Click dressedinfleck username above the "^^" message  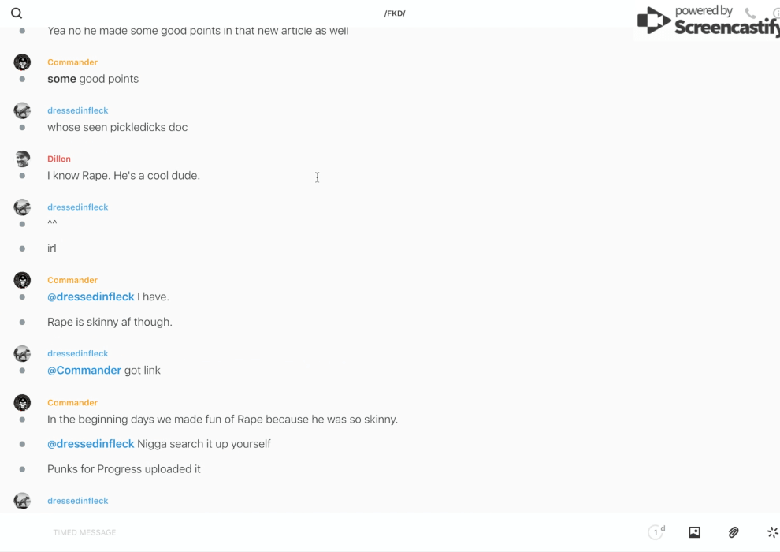[x=77, y=207]
